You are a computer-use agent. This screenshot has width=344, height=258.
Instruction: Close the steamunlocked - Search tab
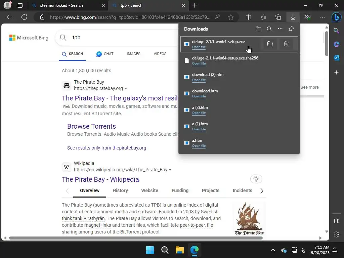[103, 5]
